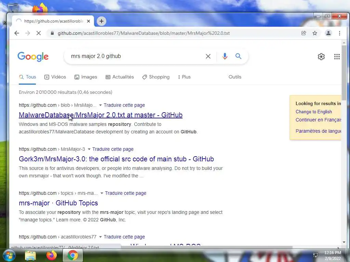Switch to Actualités results
350x262 pixels.
tap(120, 77)
